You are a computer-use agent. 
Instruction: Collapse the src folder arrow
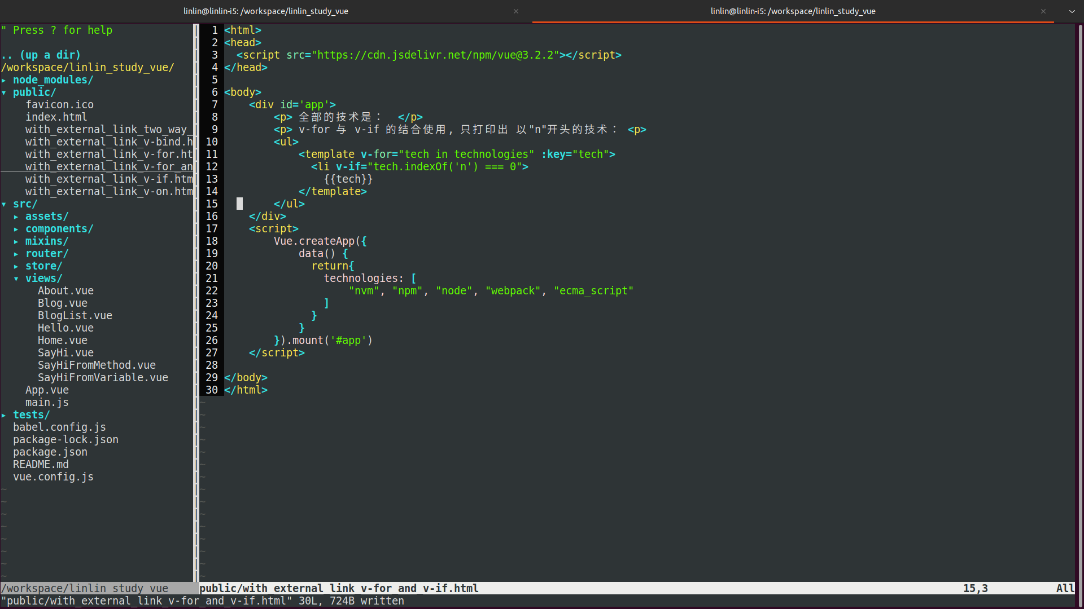pyautogui.click(x=4, y=204)
